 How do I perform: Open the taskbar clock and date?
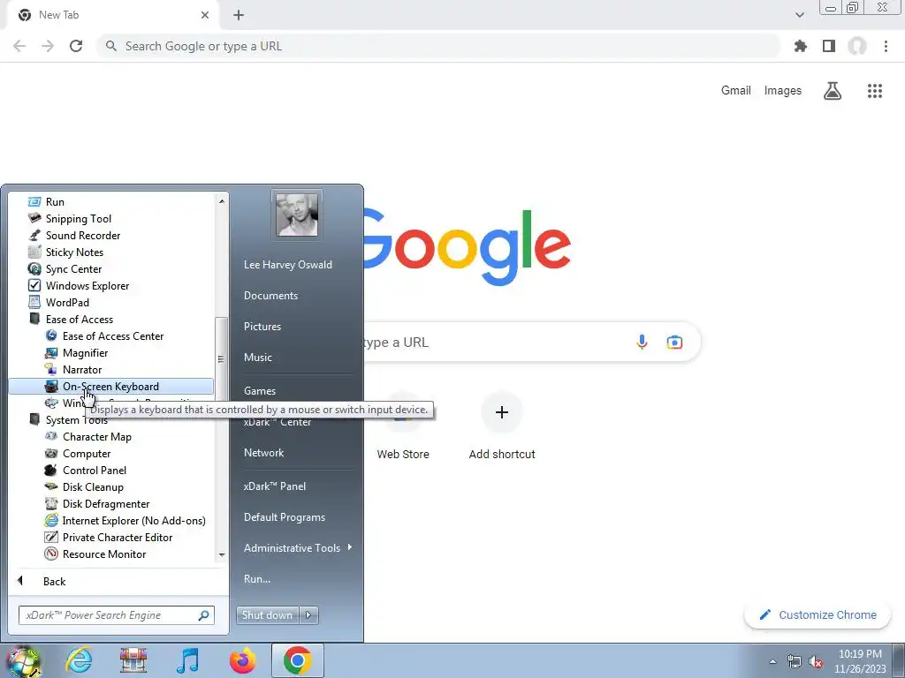coord(860,661)
